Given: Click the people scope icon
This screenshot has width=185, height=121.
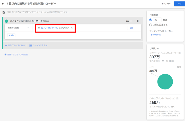Looking at the screenshot, I should tap(127, 21).
